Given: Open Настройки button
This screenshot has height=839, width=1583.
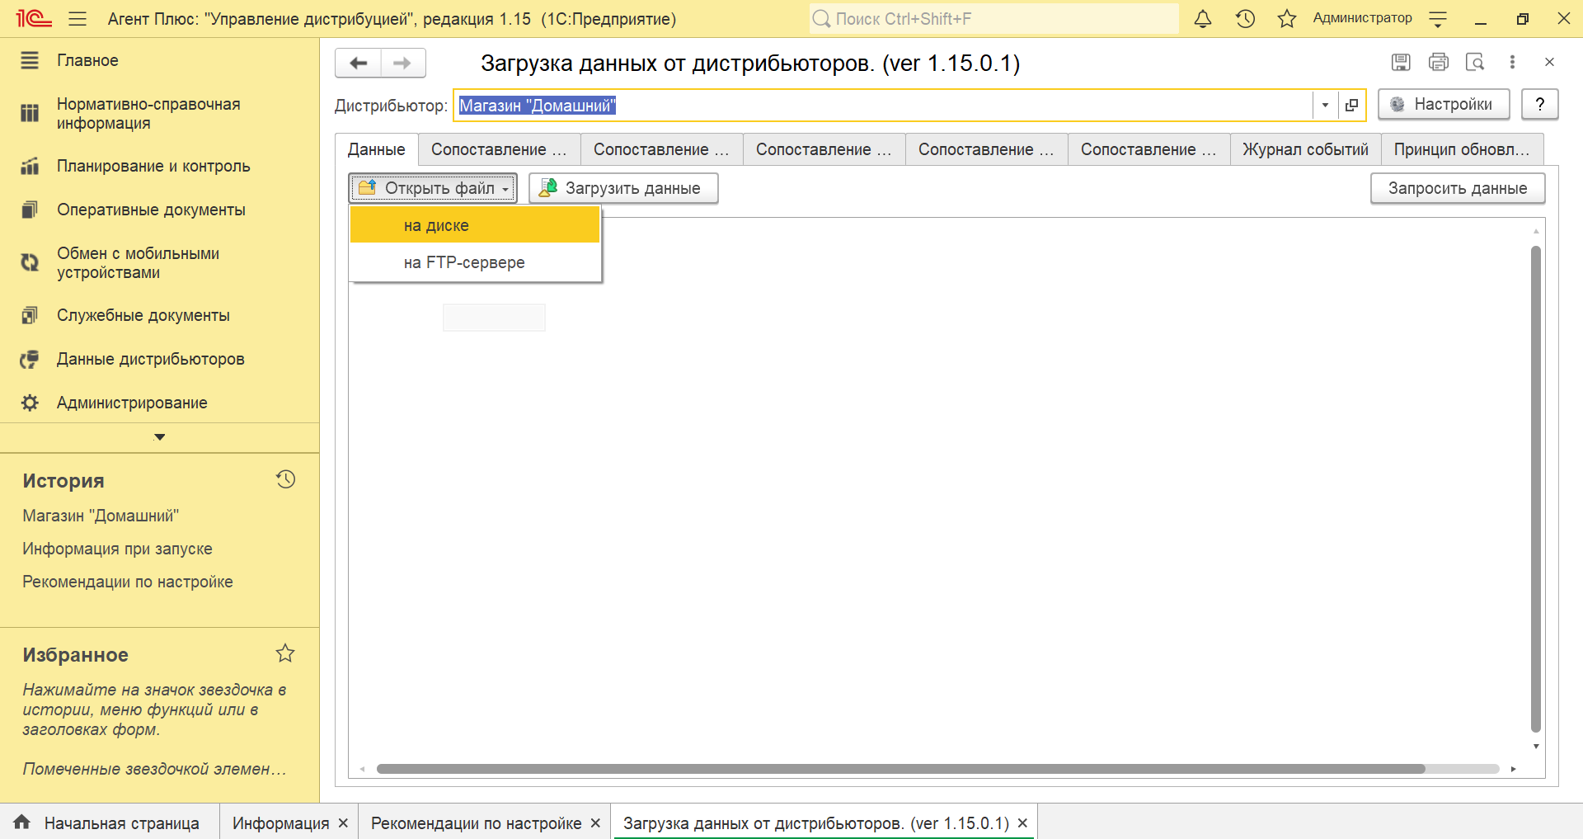Looking at the screenshot, I should 1444,105.
